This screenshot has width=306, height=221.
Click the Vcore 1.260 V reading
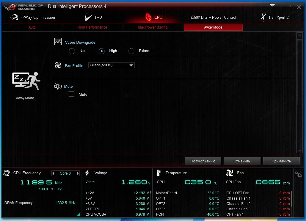pos(136,182)
